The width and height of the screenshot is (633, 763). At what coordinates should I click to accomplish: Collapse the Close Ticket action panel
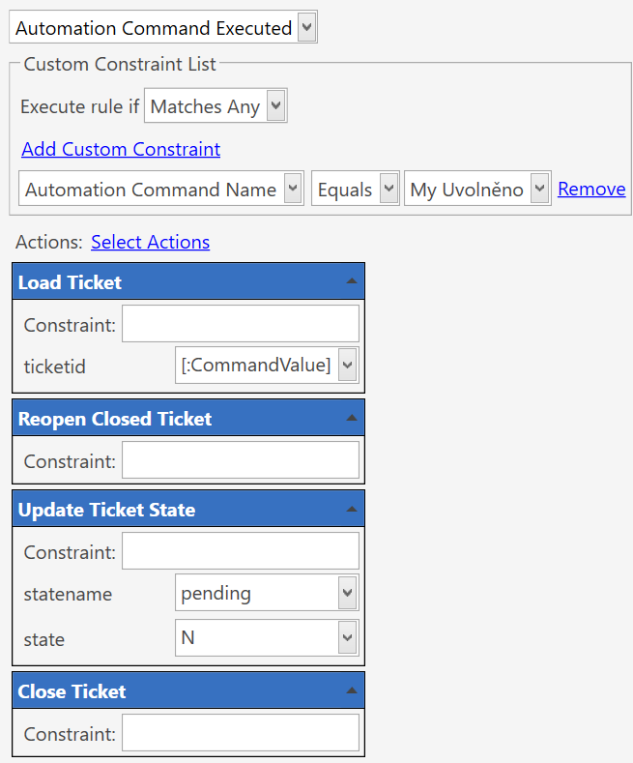click(x=352, y=690)
